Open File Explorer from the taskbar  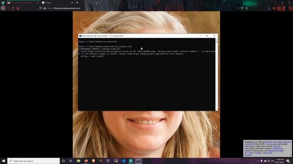pos(78,161)
